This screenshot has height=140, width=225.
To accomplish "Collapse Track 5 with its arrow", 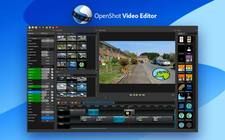I will (58, 110).
